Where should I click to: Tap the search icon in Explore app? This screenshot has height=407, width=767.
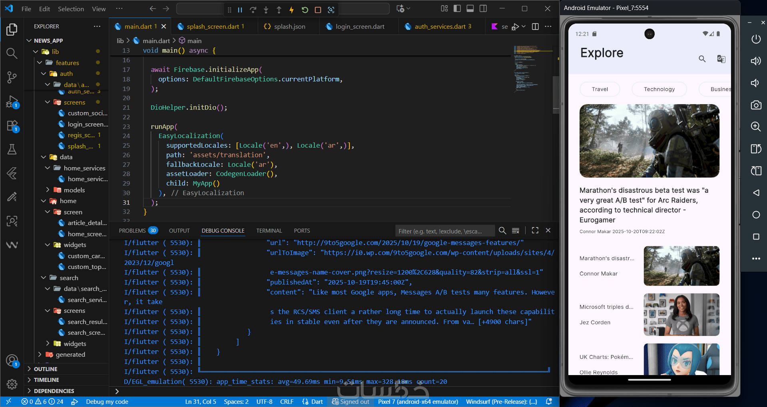pos(702,59)
